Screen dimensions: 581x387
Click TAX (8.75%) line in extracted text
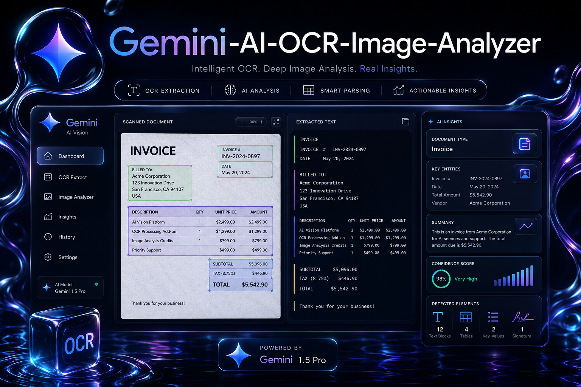pyautogui.click(x=328, y=279)
